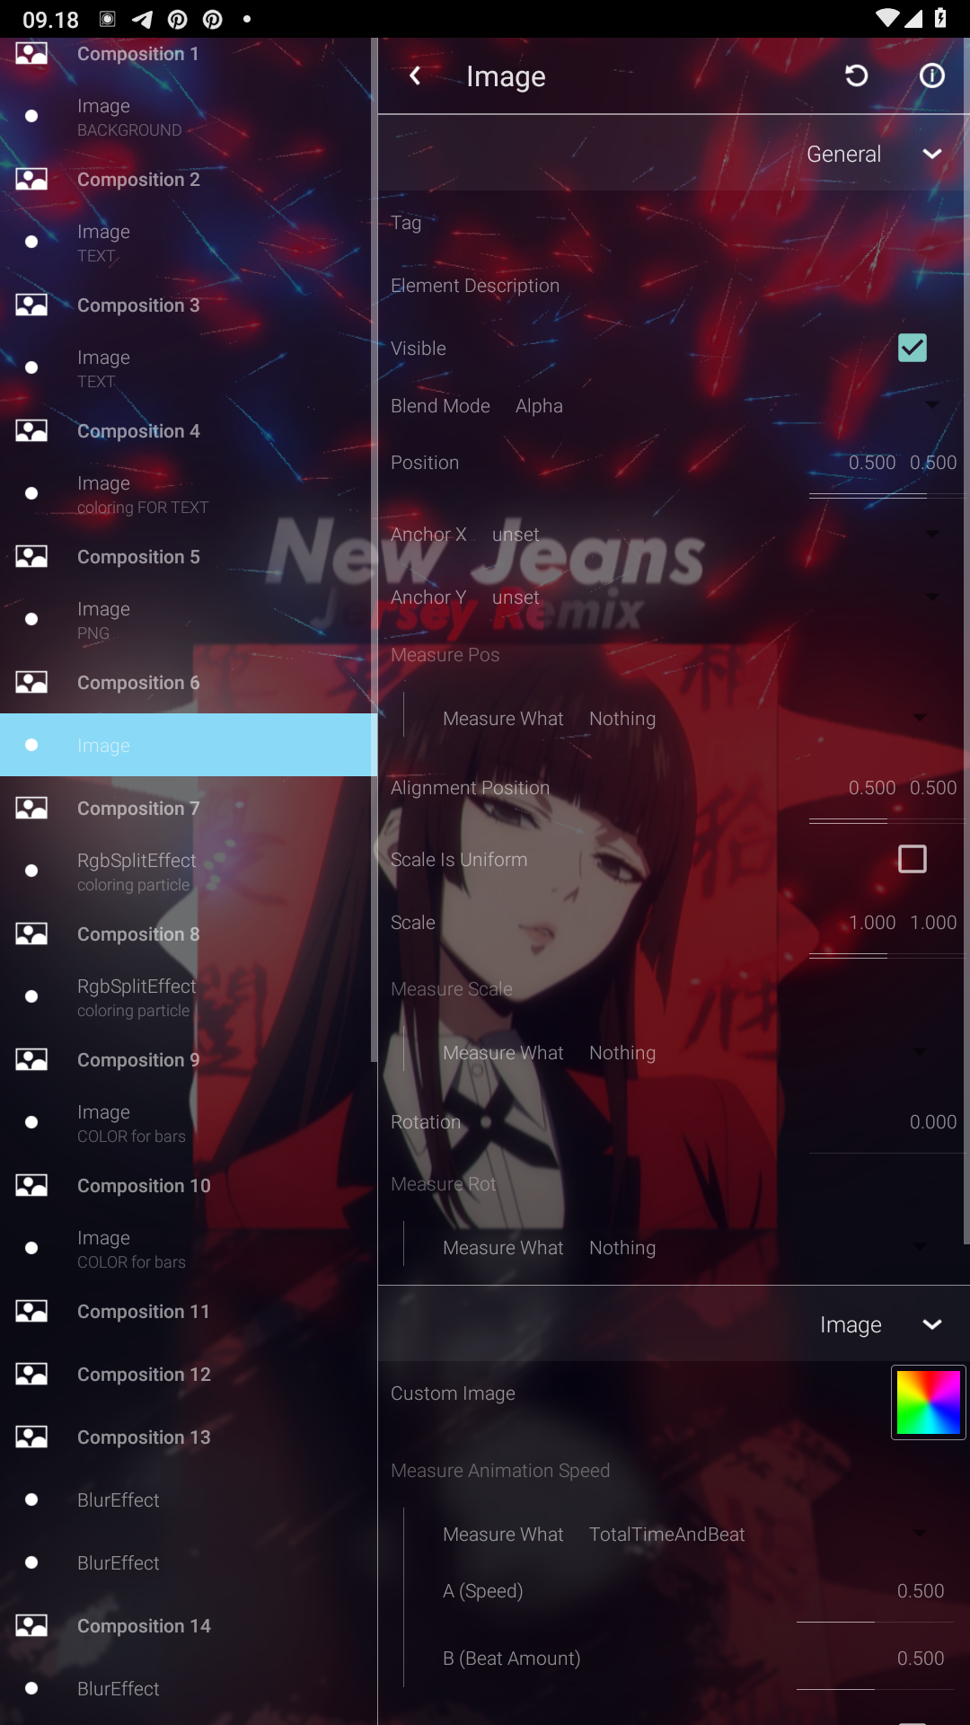Tap the Composition 8 picture icon

tap(31, 934)
